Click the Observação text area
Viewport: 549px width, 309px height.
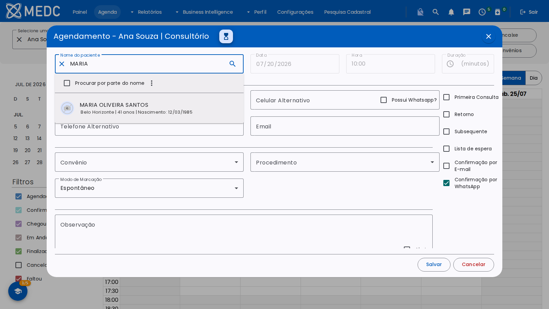pyautogui.click(x=244, y=231)
